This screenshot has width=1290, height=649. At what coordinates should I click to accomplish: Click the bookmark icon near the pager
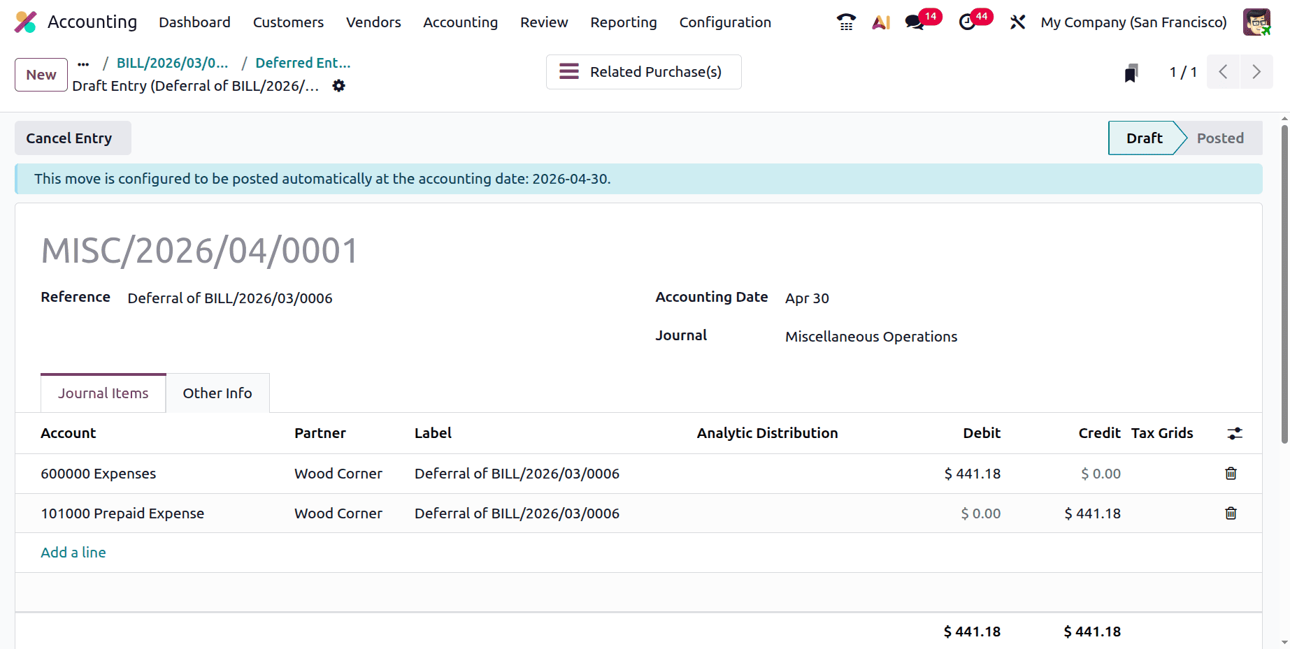[1131, 73]
